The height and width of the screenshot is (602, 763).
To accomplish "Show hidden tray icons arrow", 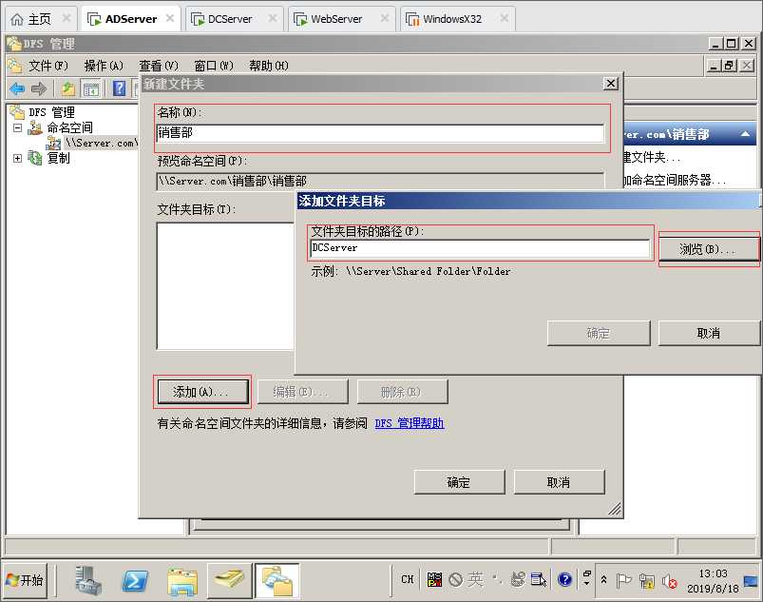I will coord(604,579).
